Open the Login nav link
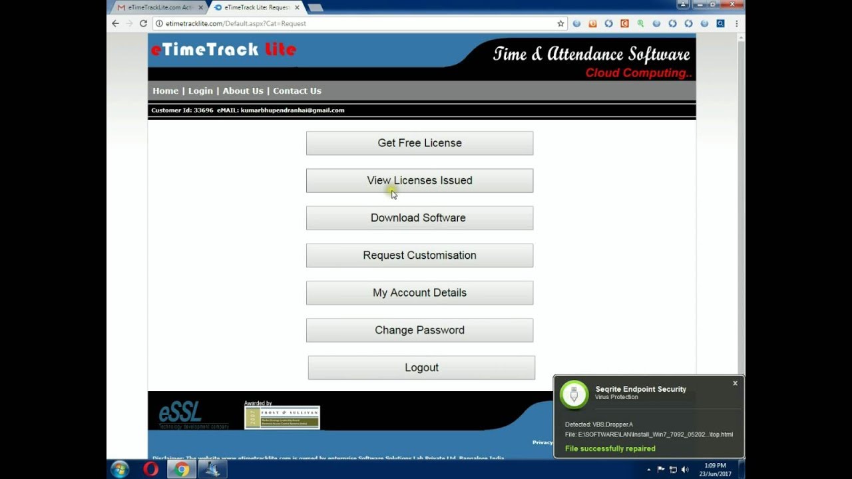 200,91
